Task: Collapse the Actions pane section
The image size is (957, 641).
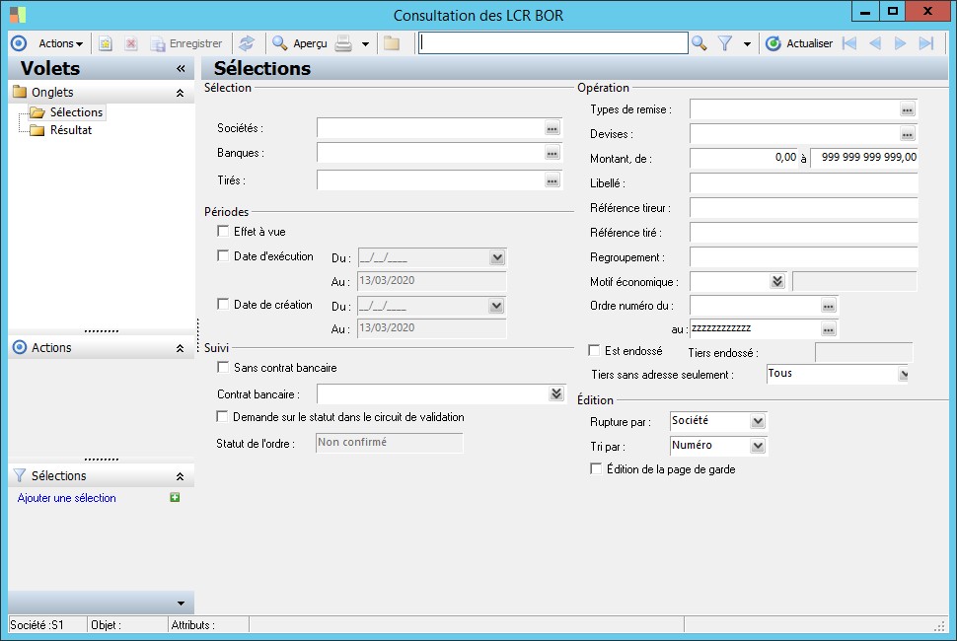Action: click(x=180, y=348)
